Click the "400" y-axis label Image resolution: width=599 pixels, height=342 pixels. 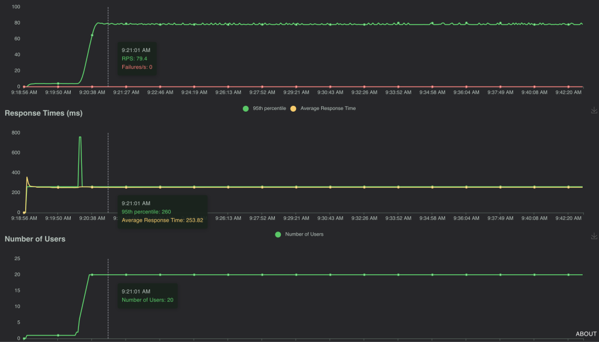tap(16, 172)
